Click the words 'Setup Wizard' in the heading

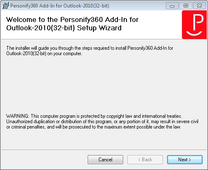point(99,28)
